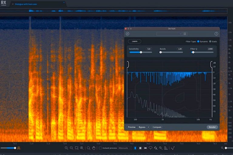This screenshot has height=155, width=233.
Task: Click the Sensitivity slider handle
Action: [x=141, y=52]
